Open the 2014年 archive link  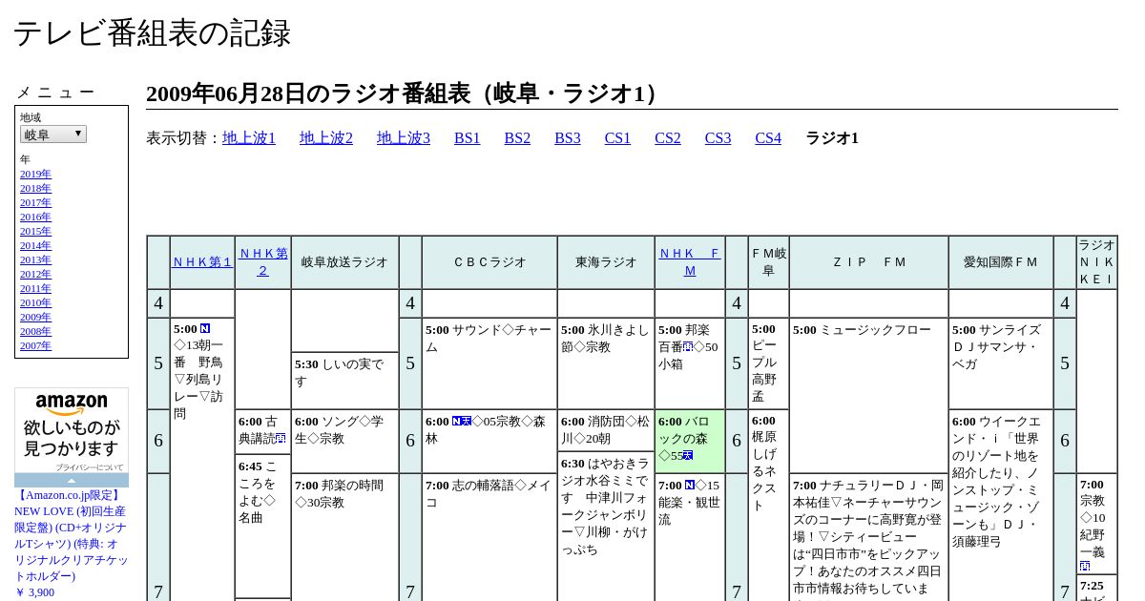point(35,245)
